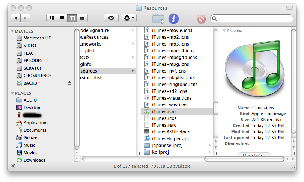Screen dimensions: 304x182
Task: Select the CodeResources item
Action: (108, 37)
